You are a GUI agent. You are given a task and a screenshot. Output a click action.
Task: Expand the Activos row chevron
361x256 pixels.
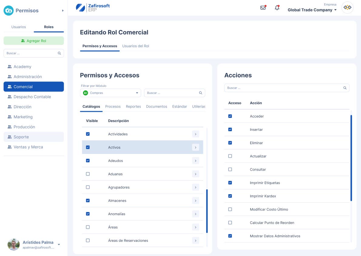195,148
